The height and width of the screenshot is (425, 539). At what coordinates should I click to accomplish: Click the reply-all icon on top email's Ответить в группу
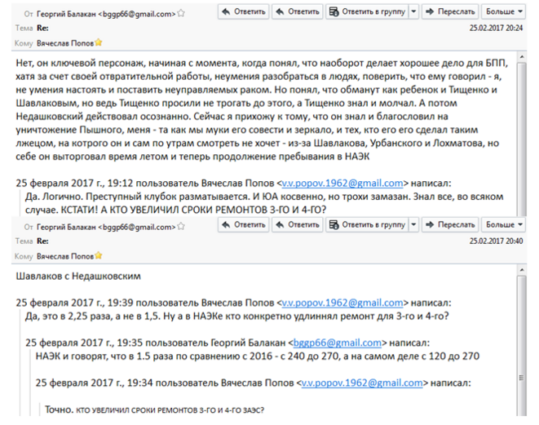(334, 11)
